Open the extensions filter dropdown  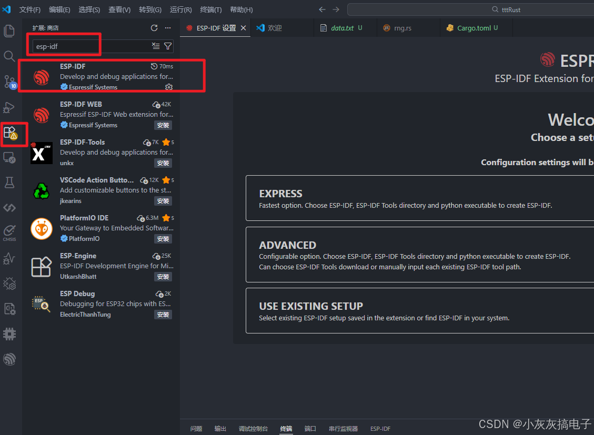coord(168,46)
